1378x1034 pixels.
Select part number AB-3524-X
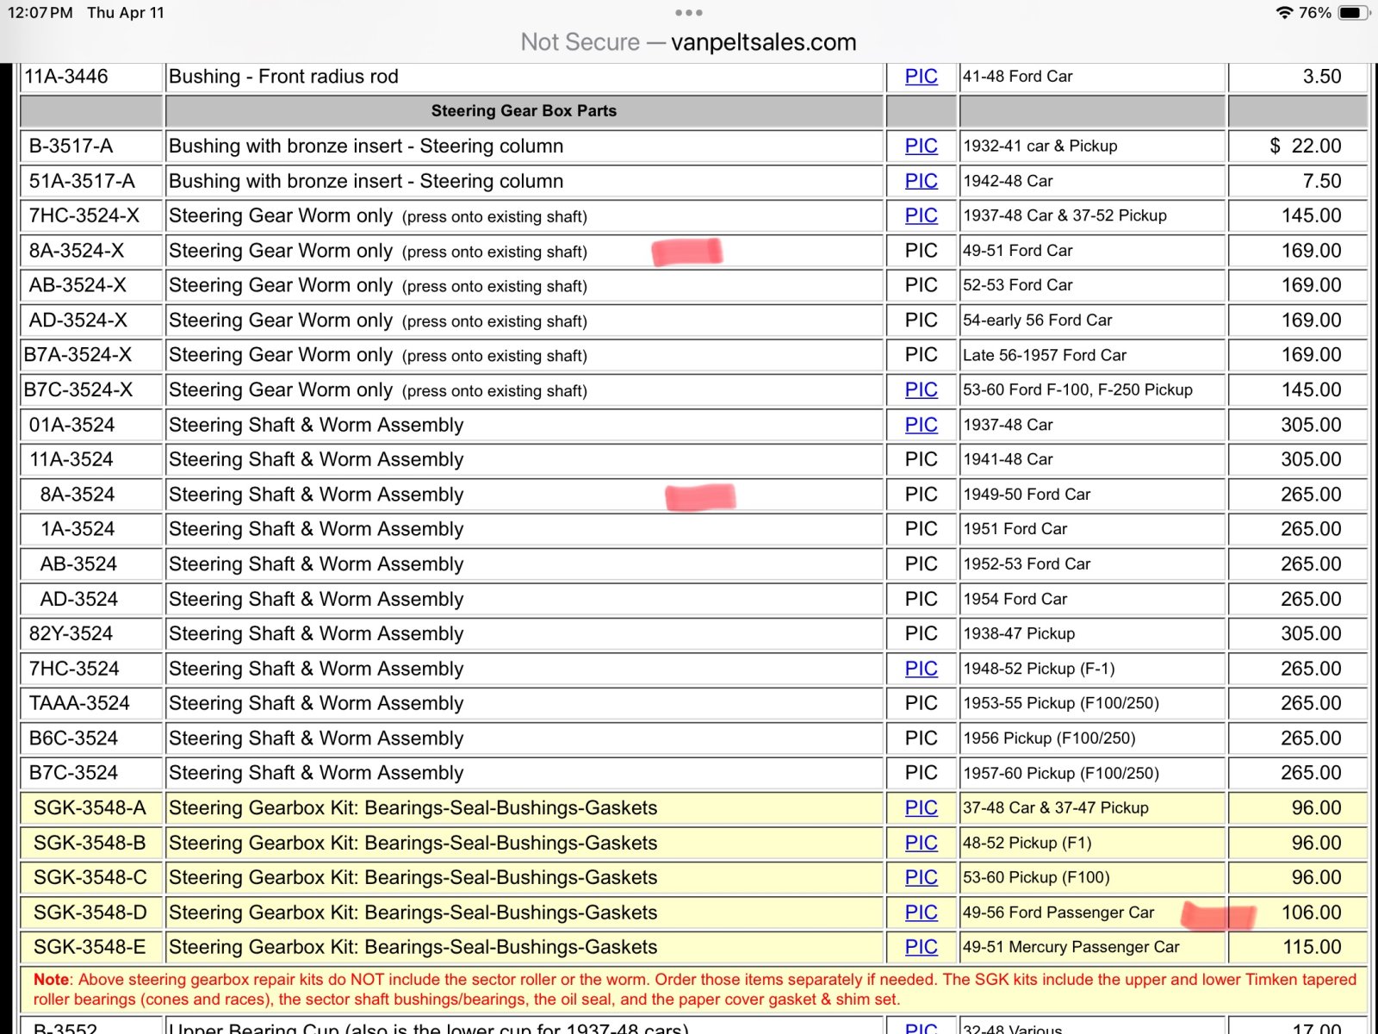click(78, 285)
